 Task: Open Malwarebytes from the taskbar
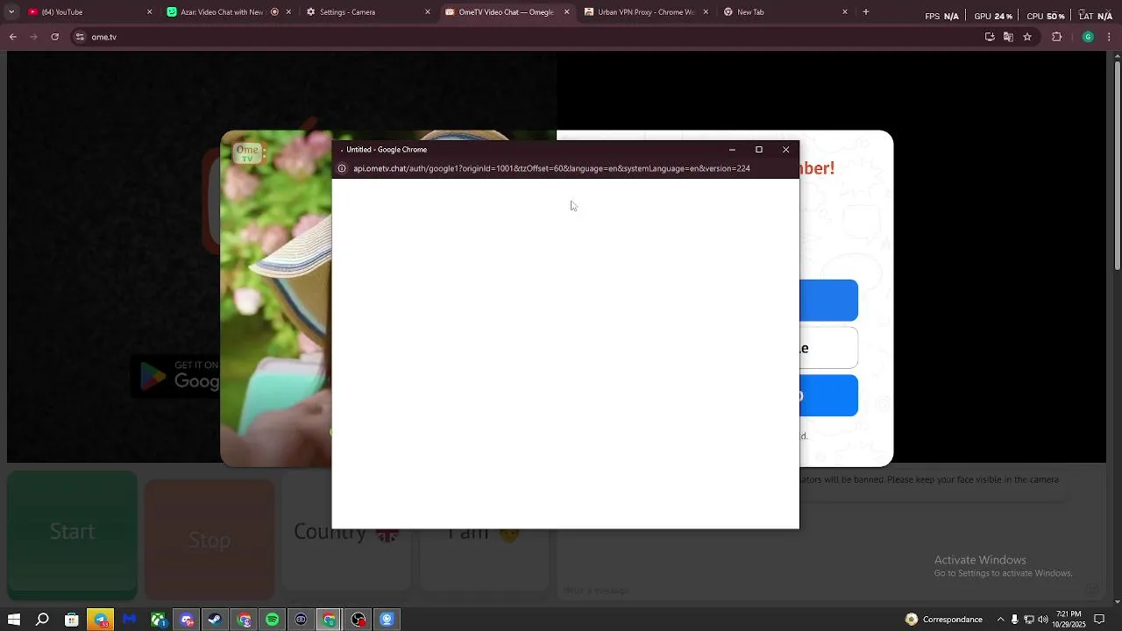coord(130,620)
